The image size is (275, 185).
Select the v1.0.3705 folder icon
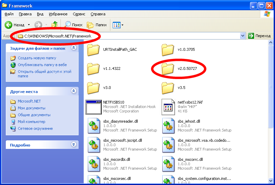point(168,50)
